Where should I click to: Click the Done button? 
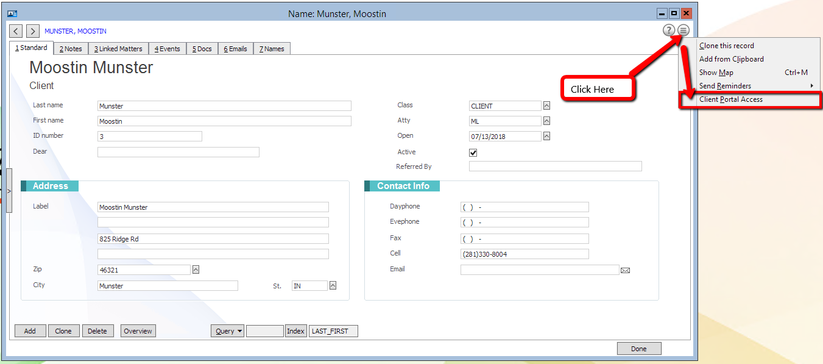coord(638,348)
